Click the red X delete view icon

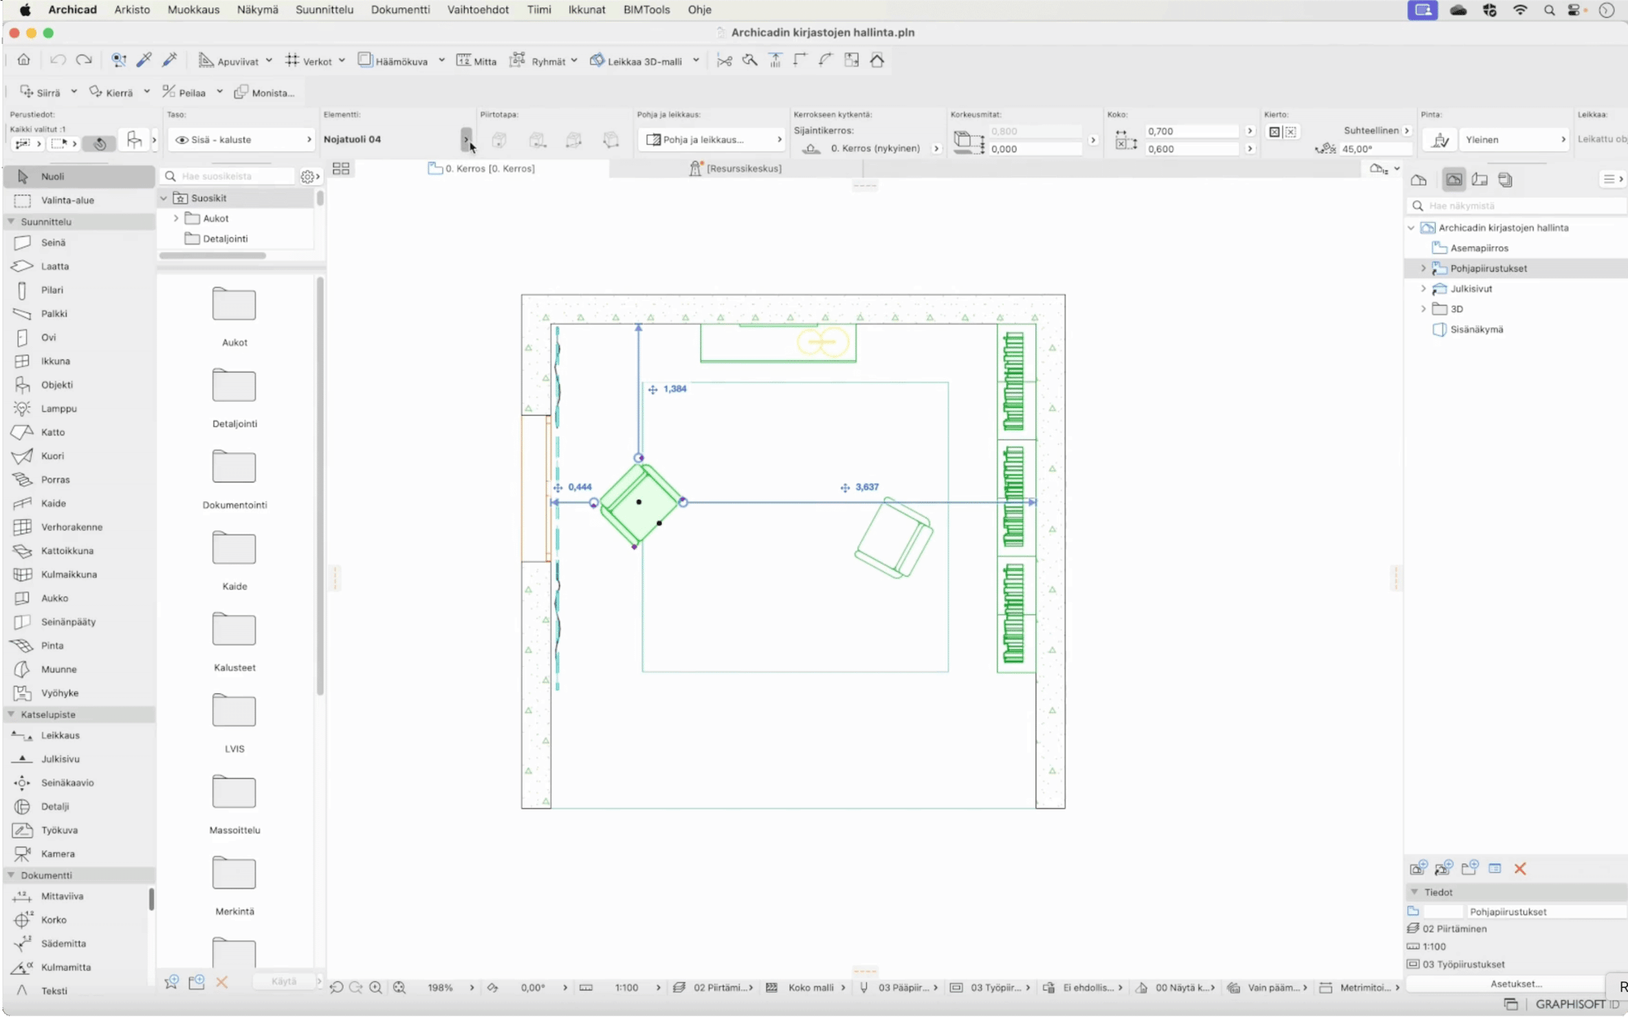(1520, 868)
